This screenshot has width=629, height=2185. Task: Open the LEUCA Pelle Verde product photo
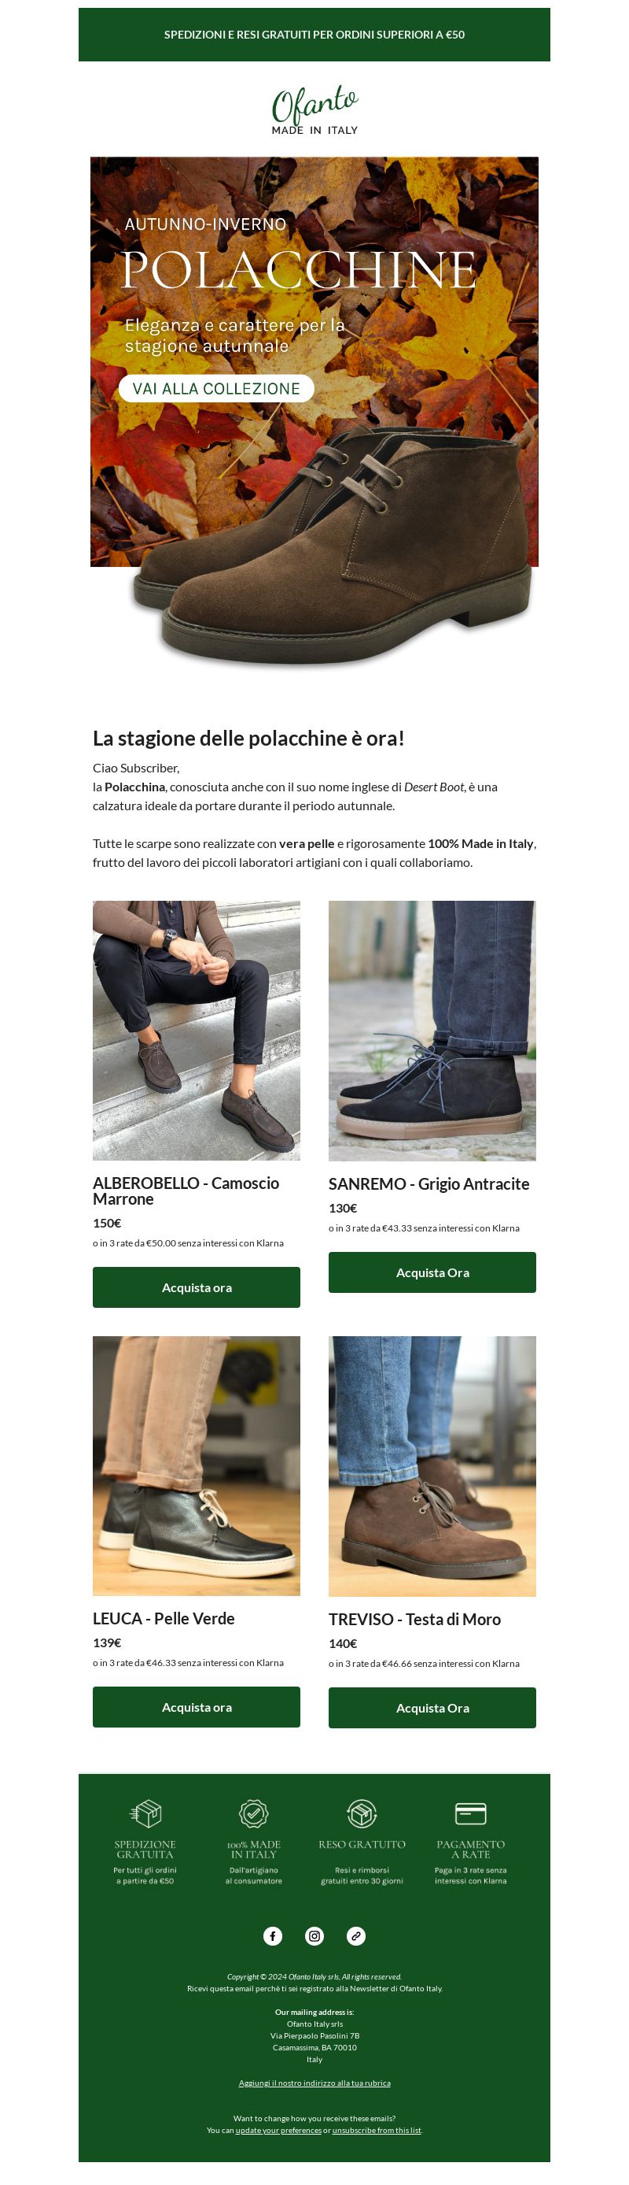197,1465
